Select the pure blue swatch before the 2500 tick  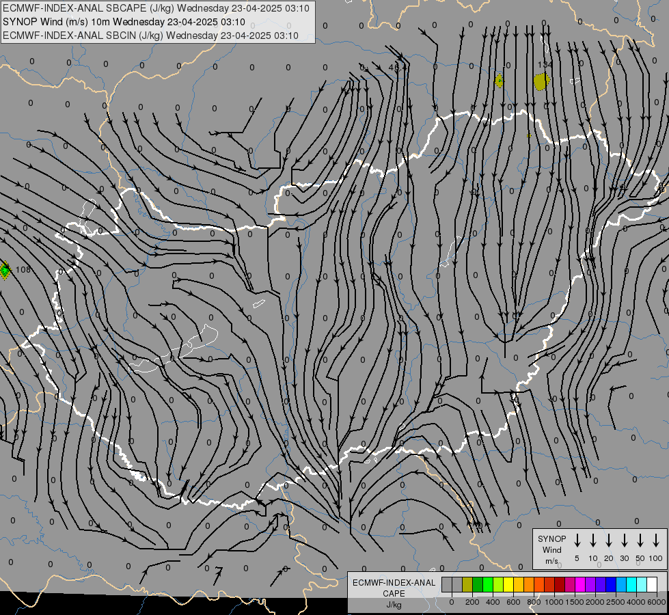coord(611,584)
